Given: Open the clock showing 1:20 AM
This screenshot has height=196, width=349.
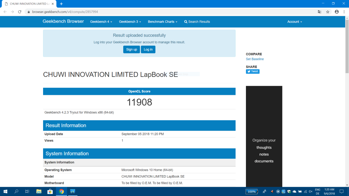Looking at the screenshot, I should tap(329, 191).
